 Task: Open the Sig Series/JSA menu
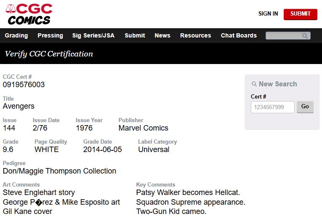93,35
